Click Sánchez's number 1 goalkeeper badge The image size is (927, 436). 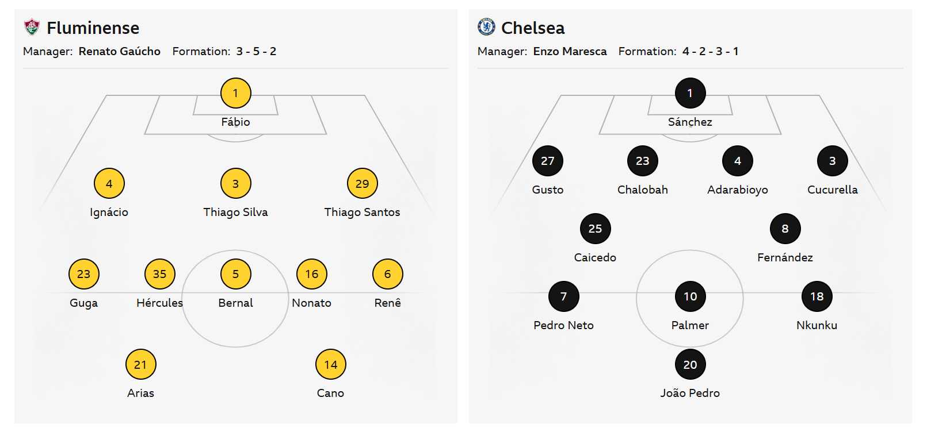point(690,93)
